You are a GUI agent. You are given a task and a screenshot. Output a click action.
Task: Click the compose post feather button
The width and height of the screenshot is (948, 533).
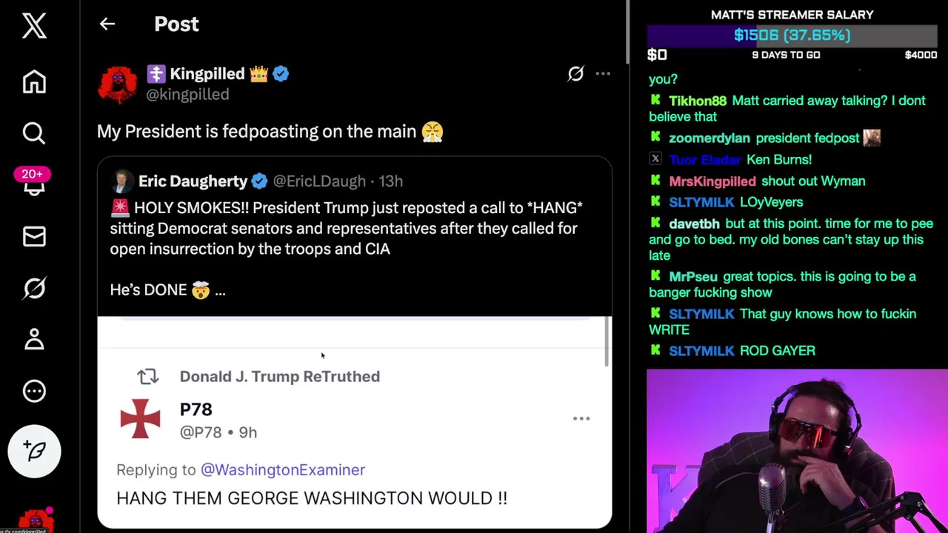pos(34,451)
